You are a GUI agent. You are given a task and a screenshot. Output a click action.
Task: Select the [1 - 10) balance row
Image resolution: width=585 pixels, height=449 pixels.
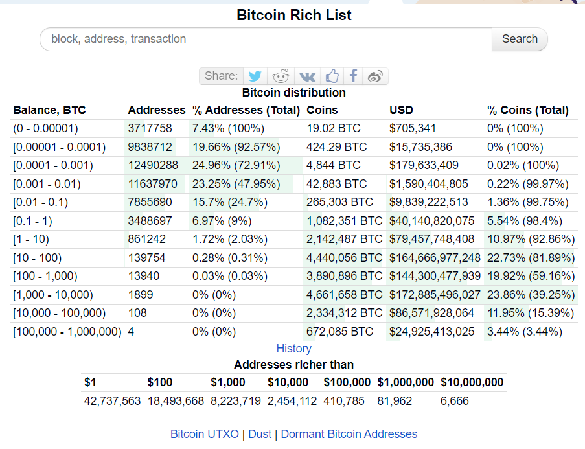pos(293,239)
